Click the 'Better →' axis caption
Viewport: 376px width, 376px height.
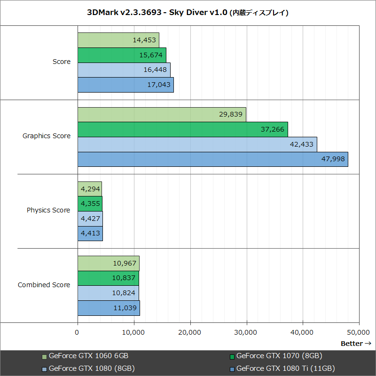click(356, 344)
